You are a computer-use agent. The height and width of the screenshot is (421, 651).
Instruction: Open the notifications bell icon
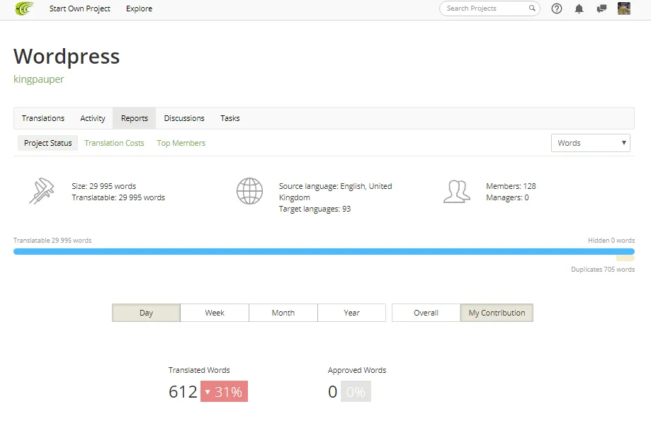[x=579, y=8]
